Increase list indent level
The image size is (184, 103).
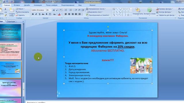(x=79, y=10)
